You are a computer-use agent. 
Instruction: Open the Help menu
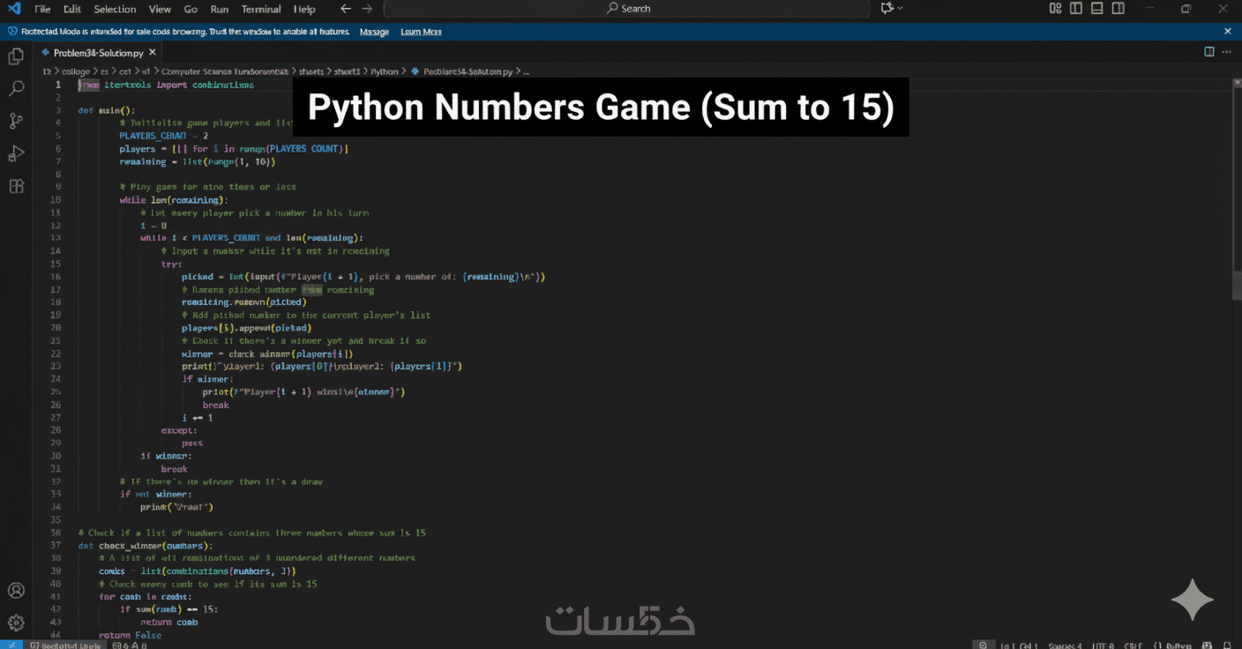pos(304,9)
